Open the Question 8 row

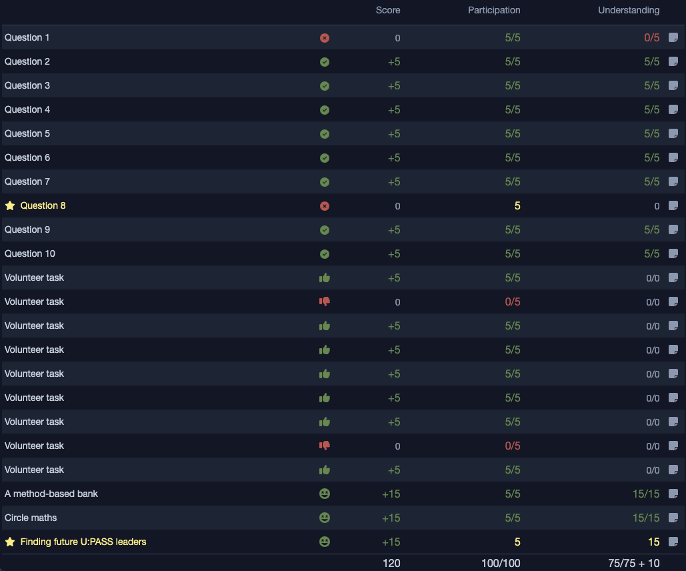click(43, 206)
